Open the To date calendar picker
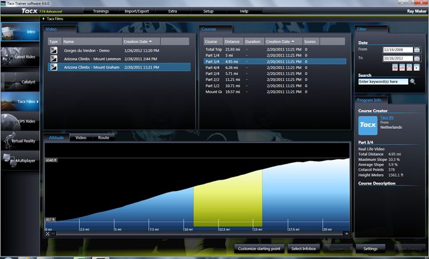 (416, 58)
